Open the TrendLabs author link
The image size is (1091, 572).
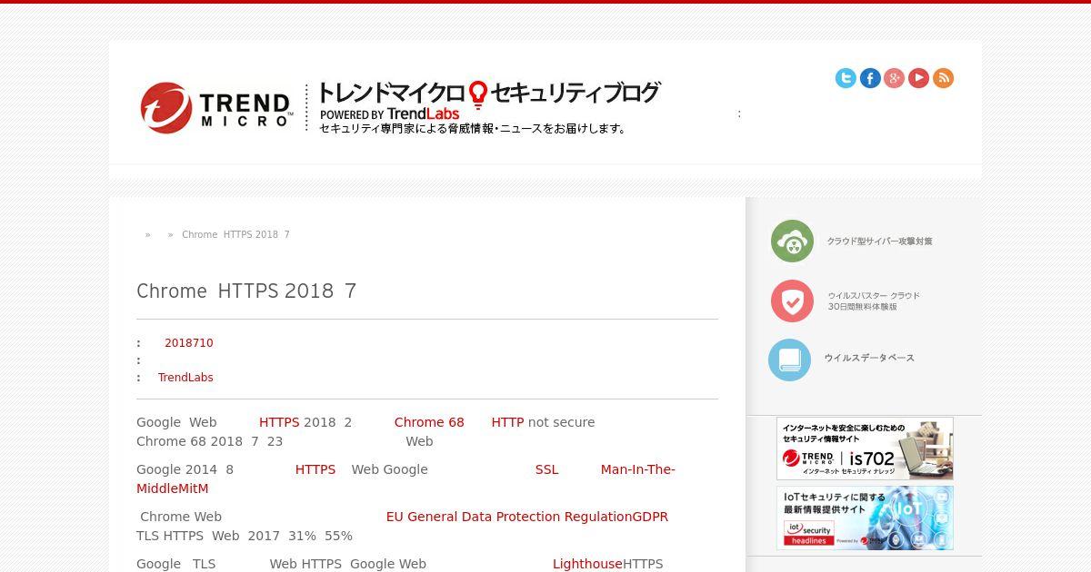coord(185,378)
